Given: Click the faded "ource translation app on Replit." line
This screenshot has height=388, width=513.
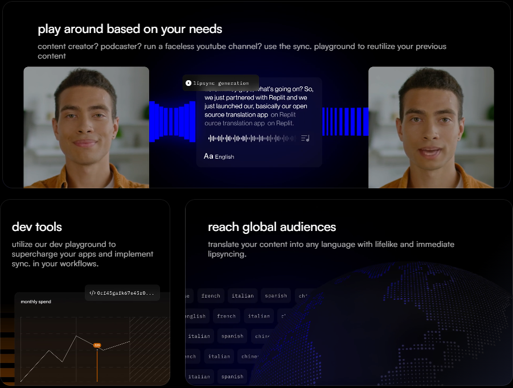Looking at the screenshot, I should click(x=249, y=123).
